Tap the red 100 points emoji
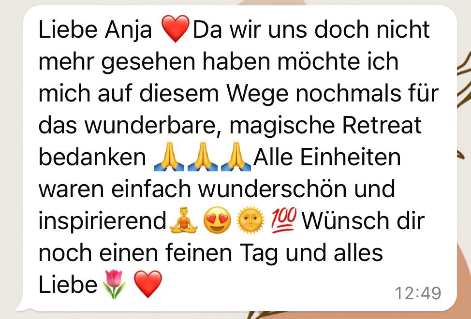 click(284, 220)
